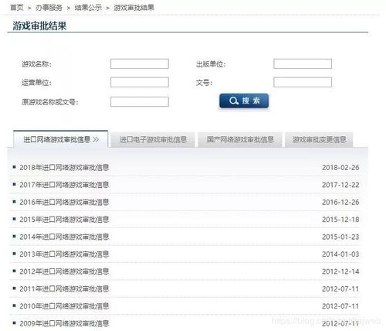Go to 办事服务 breadcrumb link

pyautogui.click(x=49, y=8)
